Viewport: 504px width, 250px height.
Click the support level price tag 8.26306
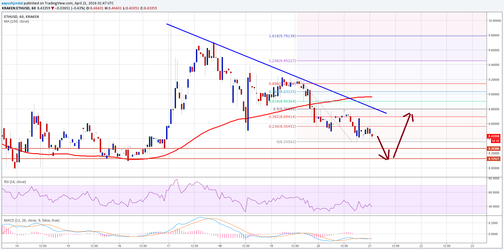[494, 149]
